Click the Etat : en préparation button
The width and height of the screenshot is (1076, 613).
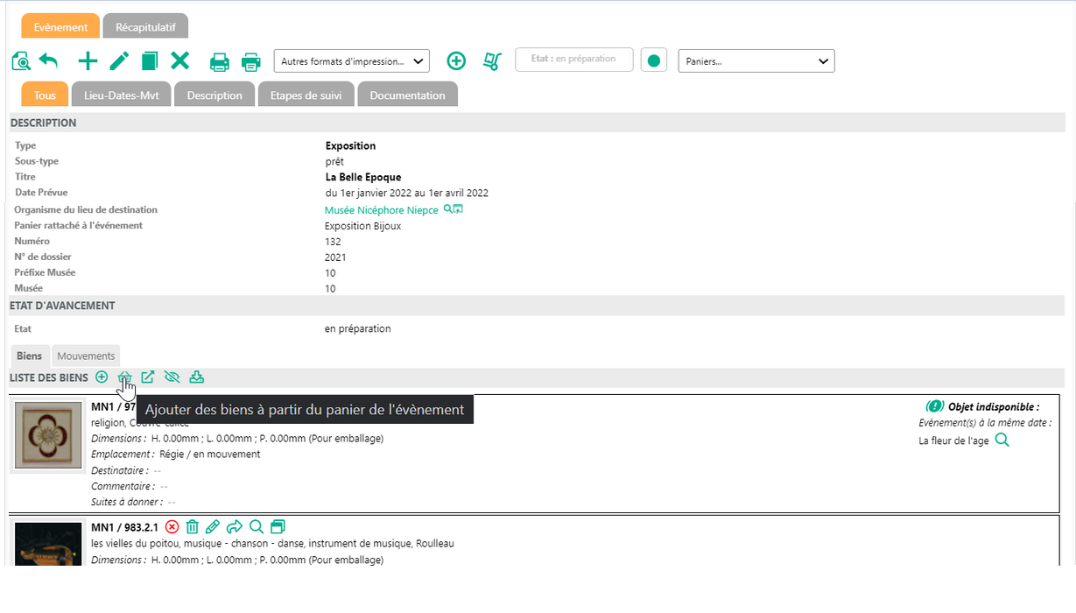coord(573,60)
